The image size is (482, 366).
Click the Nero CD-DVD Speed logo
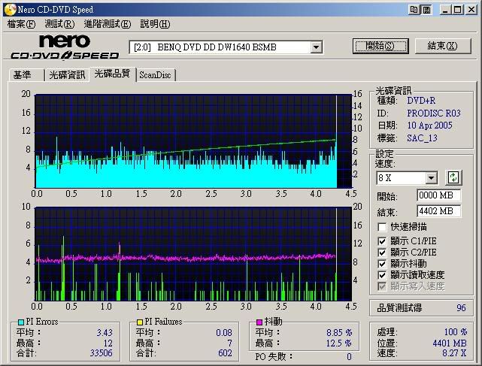(x=65, y=47)
